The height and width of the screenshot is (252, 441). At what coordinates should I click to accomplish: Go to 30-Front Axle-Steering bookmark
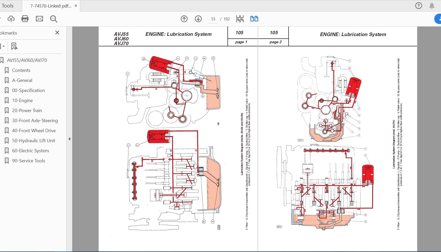point(35,121)
